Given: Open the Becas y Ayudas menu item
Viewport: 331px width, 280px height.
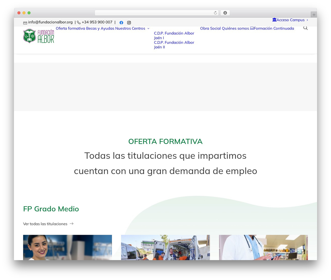Looking at the screenshot, I should point(100,28).
